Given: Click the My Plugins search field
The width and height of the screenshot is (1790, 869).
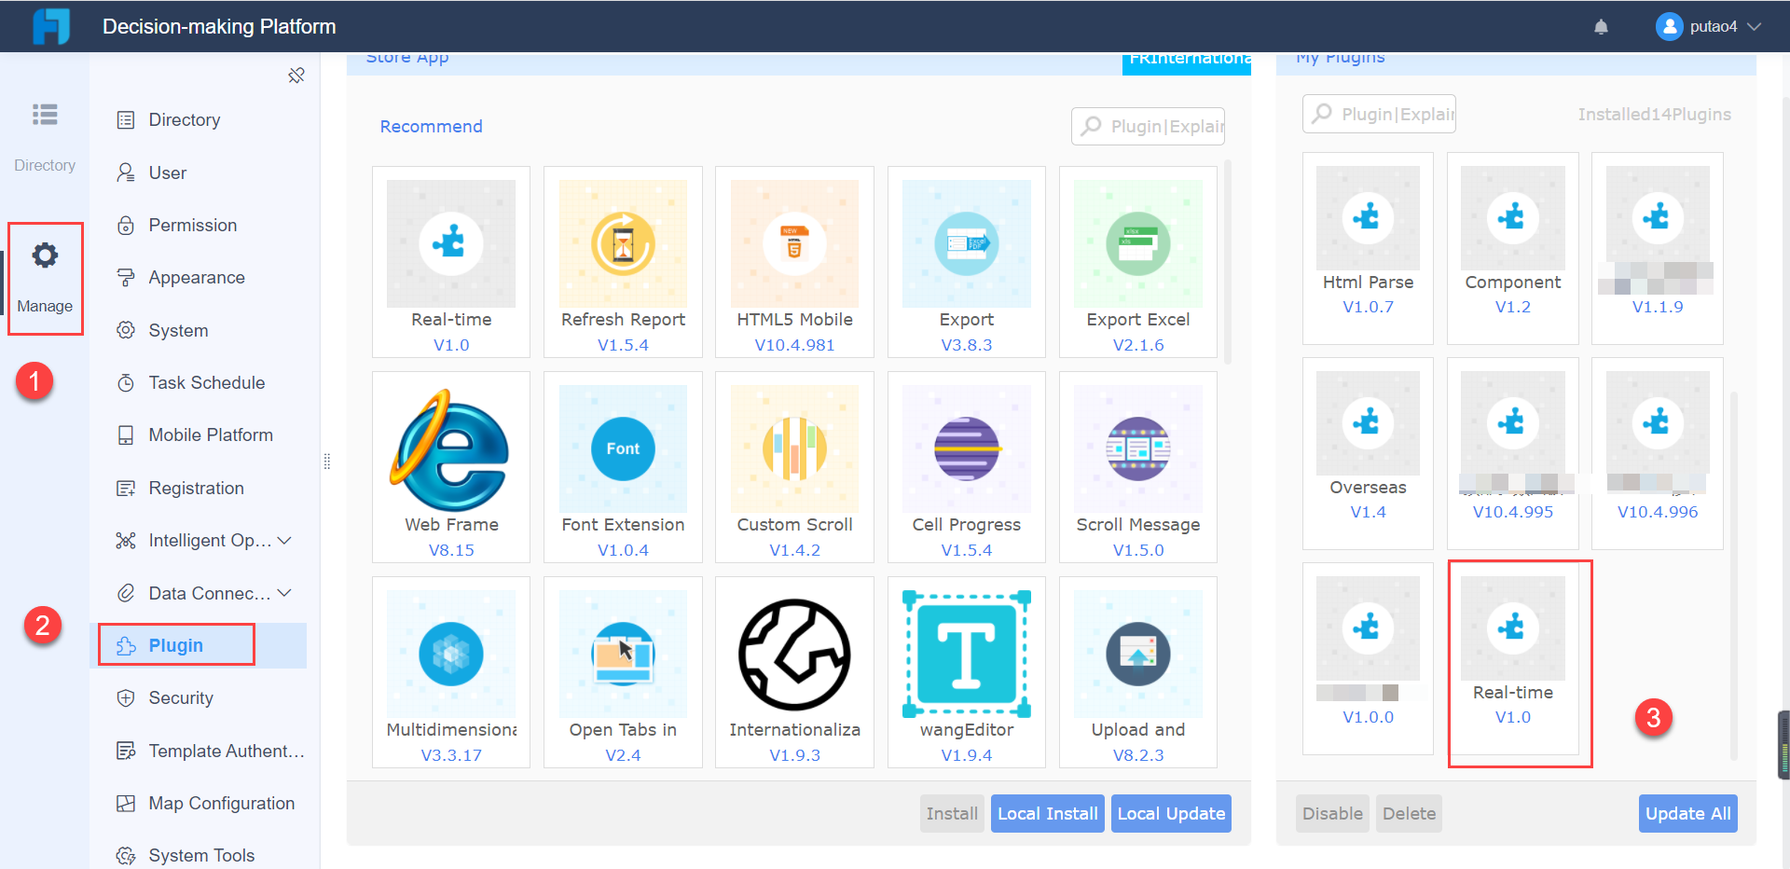Looking at the screenshot, I should click(1379, 114).
